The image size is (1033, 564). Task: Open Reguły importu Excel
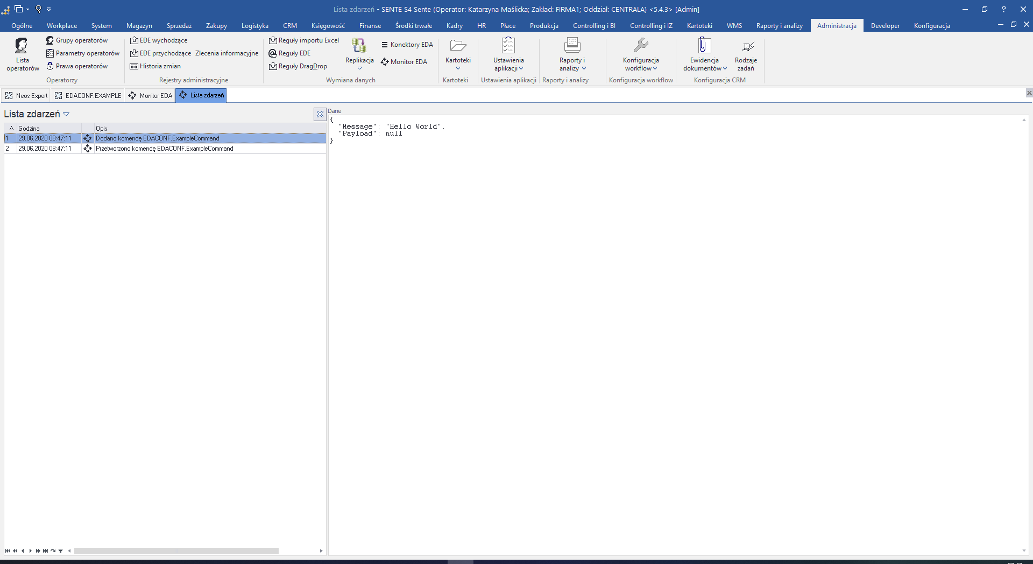[304, 40]
